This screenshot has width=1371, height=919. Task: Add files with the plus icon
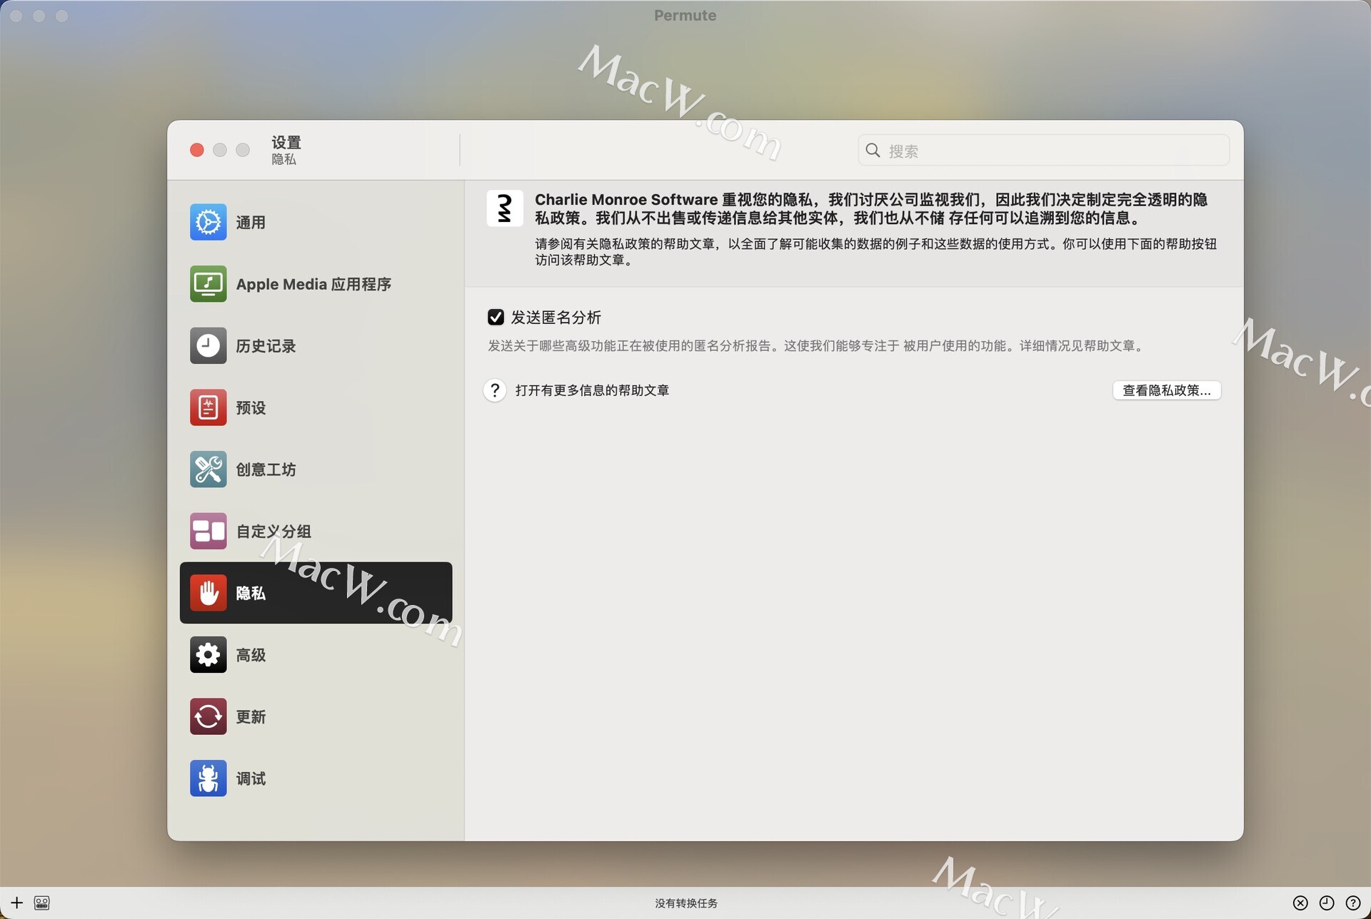(16, 903)
